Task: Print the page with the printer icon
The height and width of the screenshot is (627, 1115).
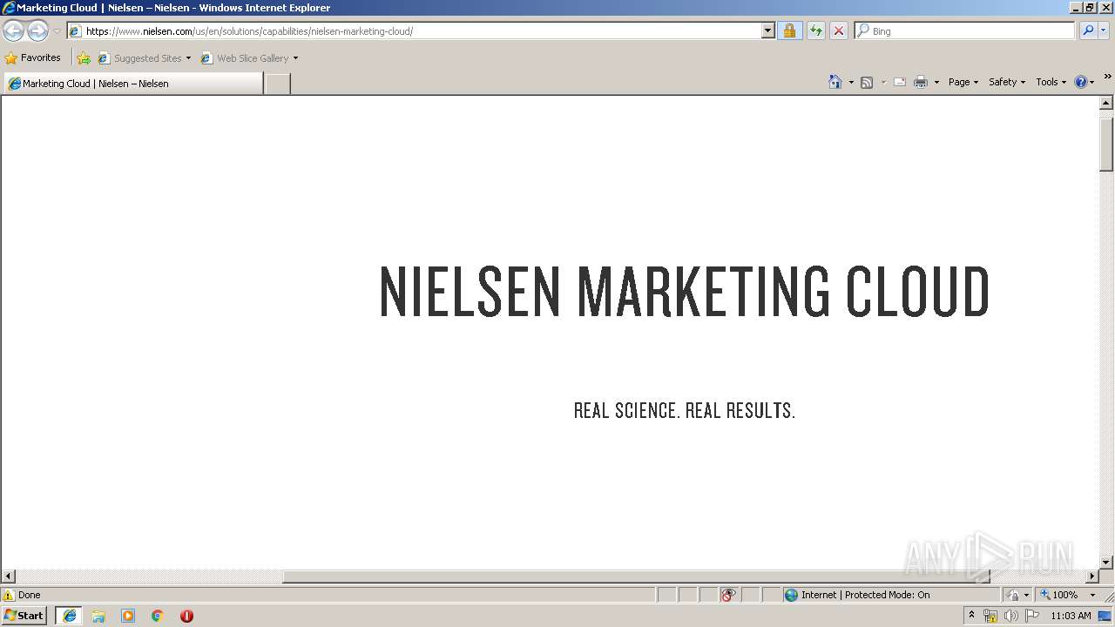Action: point(921,82)
